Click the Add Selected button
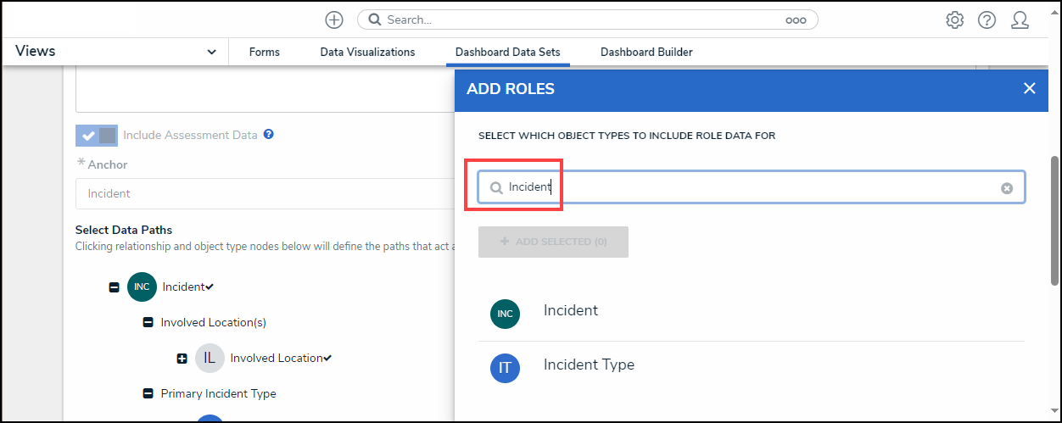This screenshot has width=1062, height=423. click(553, 242)
